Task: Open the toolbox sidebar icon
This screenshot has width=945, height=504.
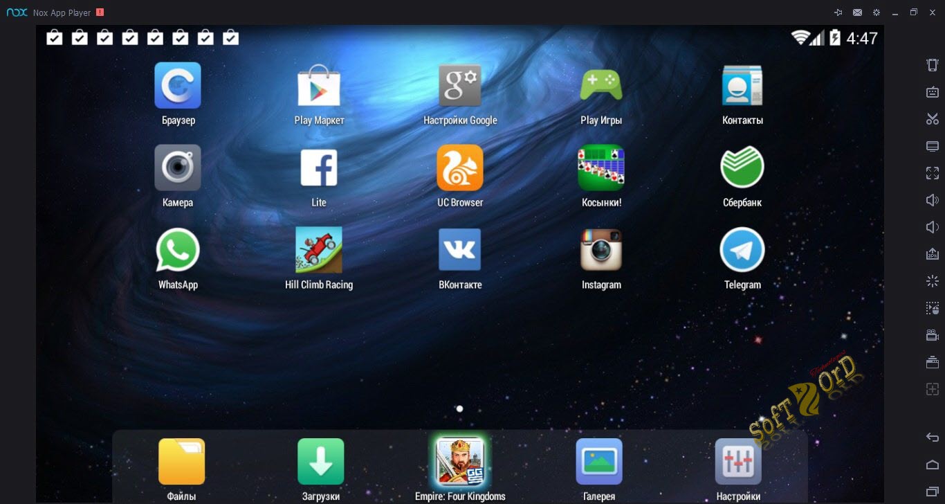Action: pyautogui.click(x=933, y=362)
